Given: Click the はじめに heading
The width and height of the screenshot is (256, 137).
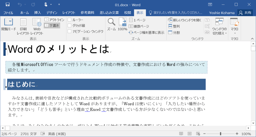Looking at the screenshot, I should (x=21, y=84).
